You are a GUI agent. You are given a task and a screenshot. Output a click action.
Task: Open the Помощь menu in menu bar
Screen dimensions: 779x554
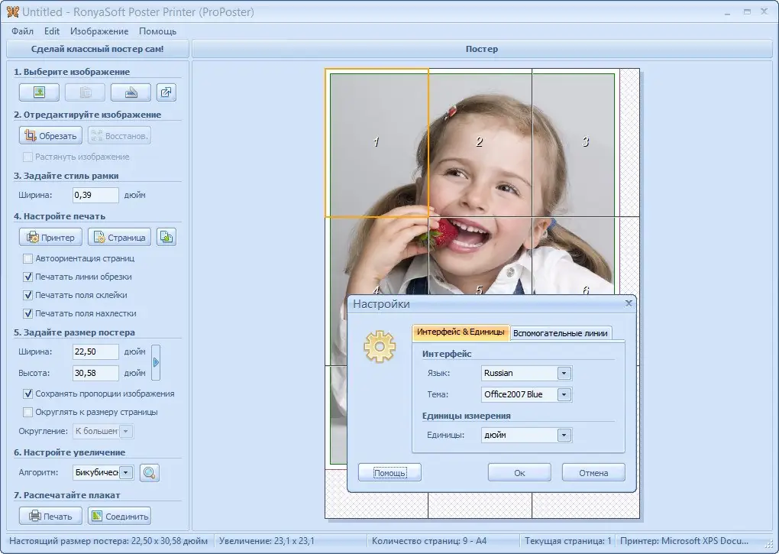[157, 31]
